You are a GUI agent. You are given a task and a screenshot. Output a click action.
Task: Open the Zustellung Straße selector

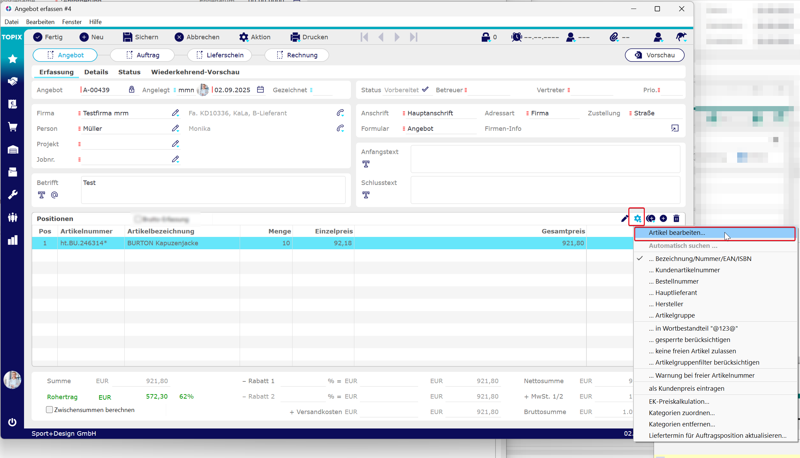(655, 113)
